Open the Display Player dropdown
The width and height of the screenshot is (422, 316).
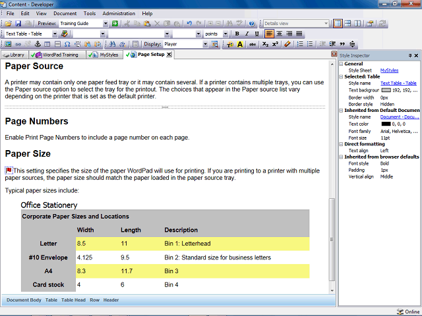pyautogui.click(x=205, y=44)
